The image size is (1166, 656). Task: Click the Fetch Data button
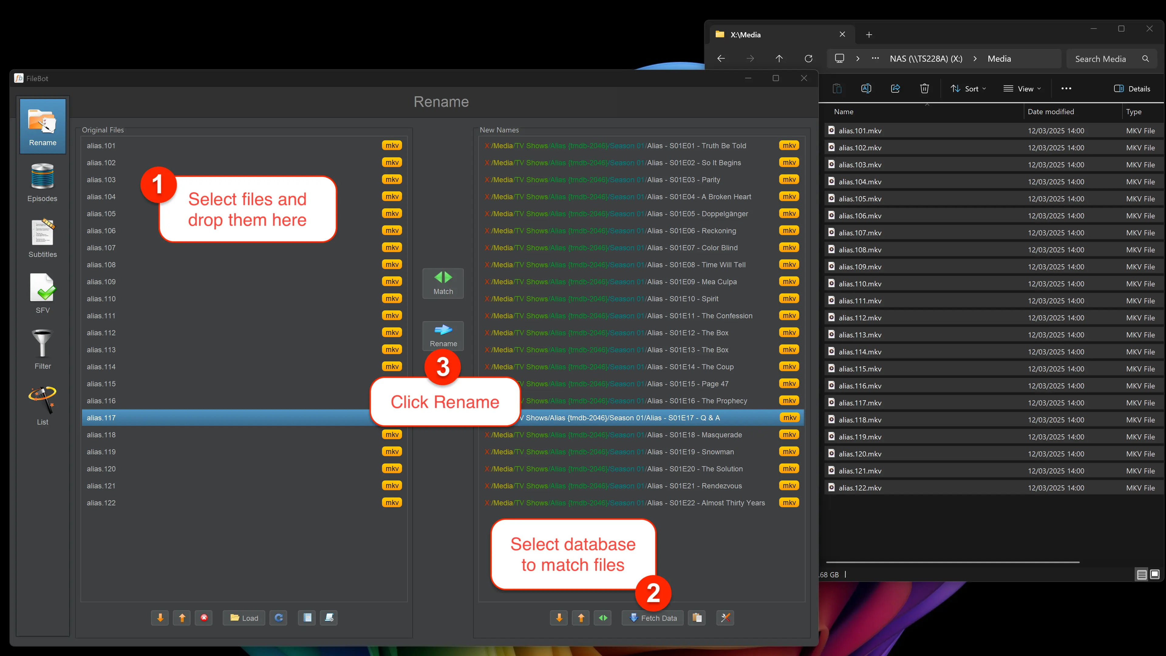pos(652,617)
